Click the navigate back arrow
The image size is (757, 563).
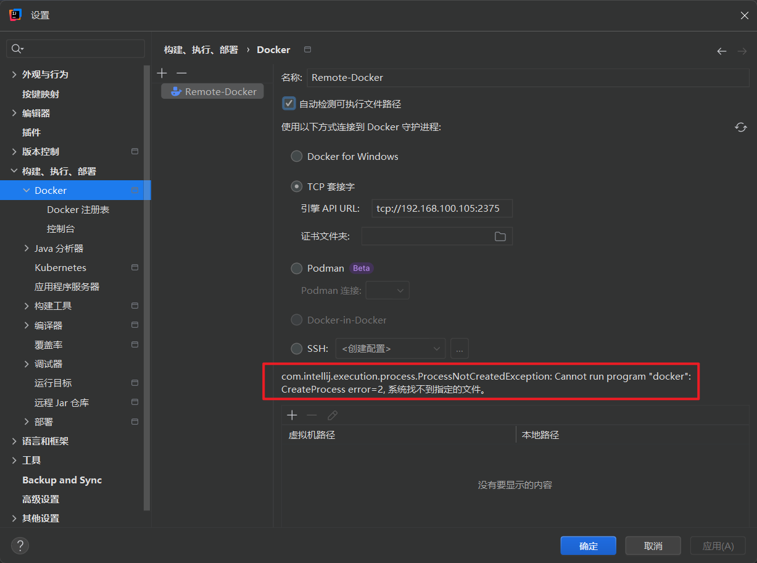721,51
